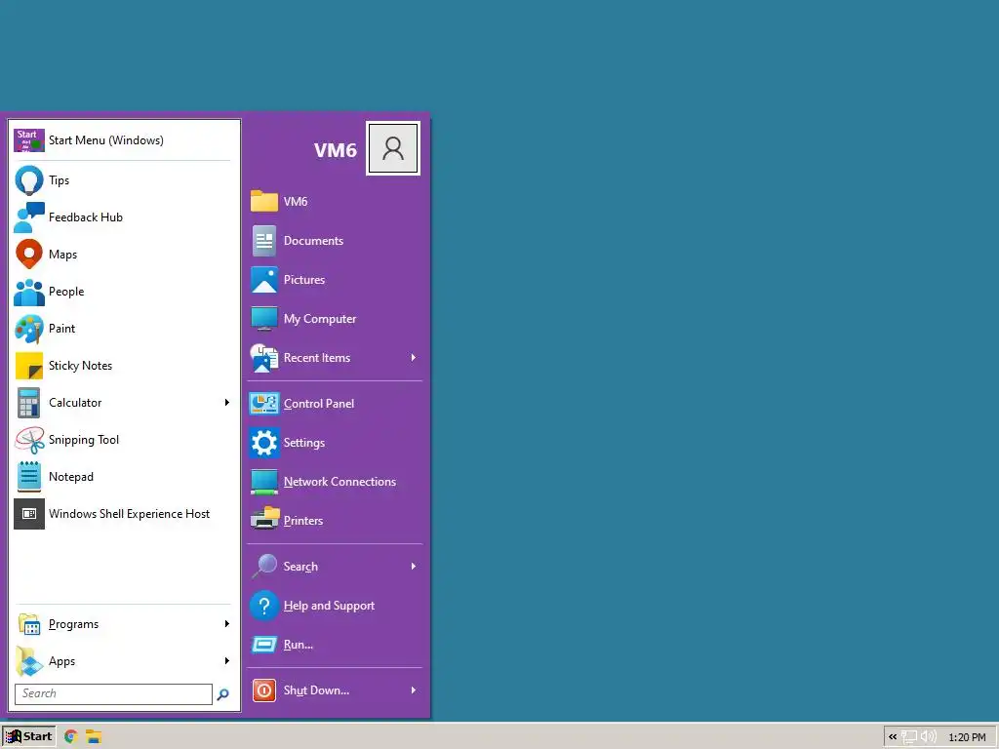
Task: Open the VM6 user folder icon
Action: 264,201
